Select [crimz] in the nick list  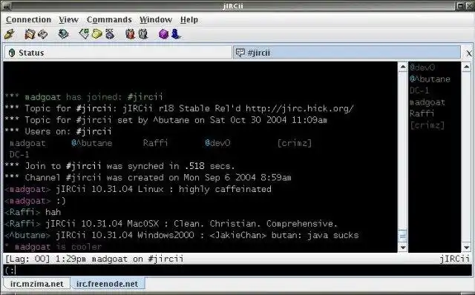click(x=427, y=125)
